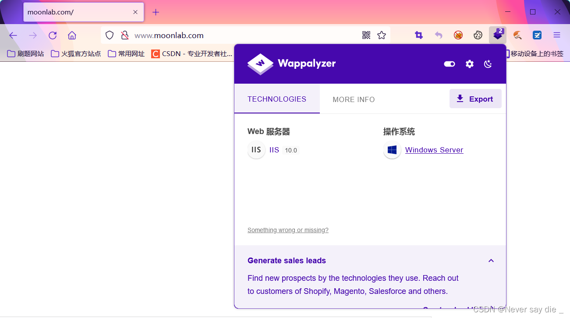The height and width of the screenshot is (318, 570).
Task: Enable Wappalyzer dark mode with moon icon
Action: [488, 64]
